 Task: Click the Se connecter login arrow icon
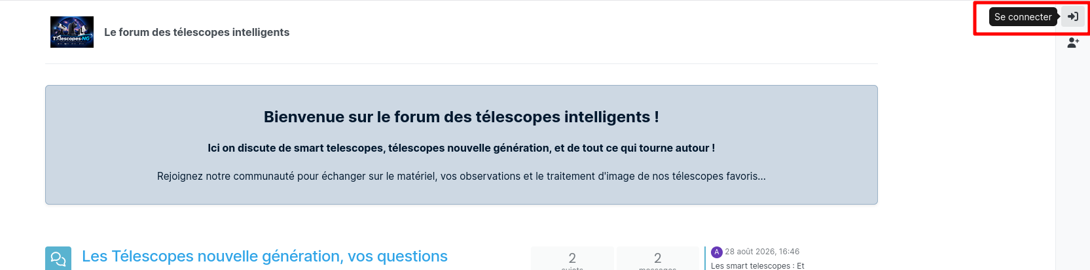(1073, 16)
